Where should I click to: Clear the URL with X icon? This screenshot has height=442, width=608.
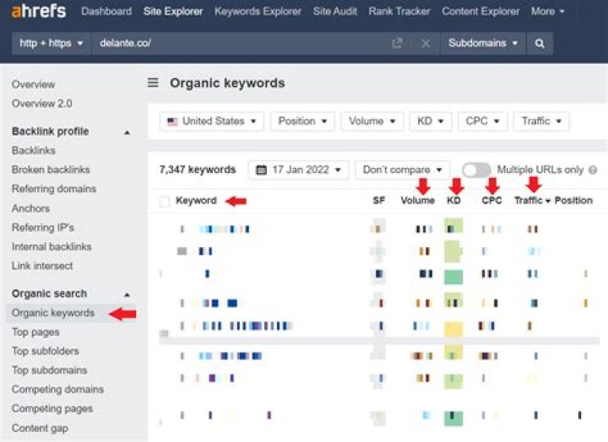425,43
